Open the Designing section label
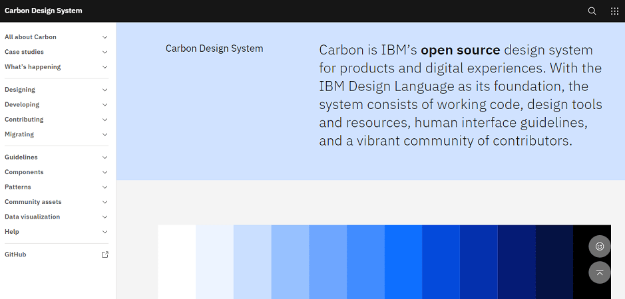Viewport: 625px width, 299px height. click(x=20, y=90)
